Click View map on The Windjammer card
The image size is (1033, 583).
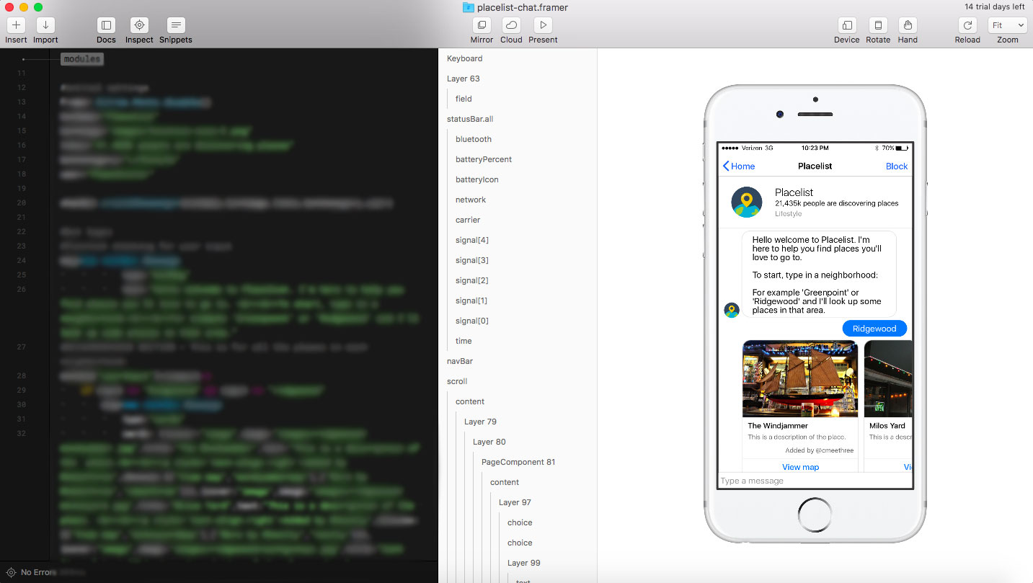tap(800, 467)
